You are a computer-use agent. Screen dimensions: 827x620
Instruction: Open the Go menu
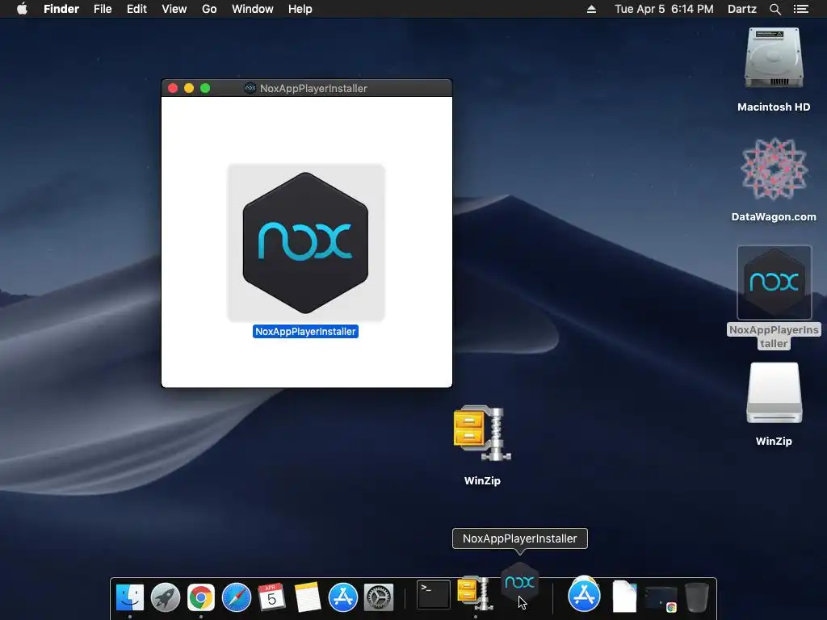coord(209,9)
